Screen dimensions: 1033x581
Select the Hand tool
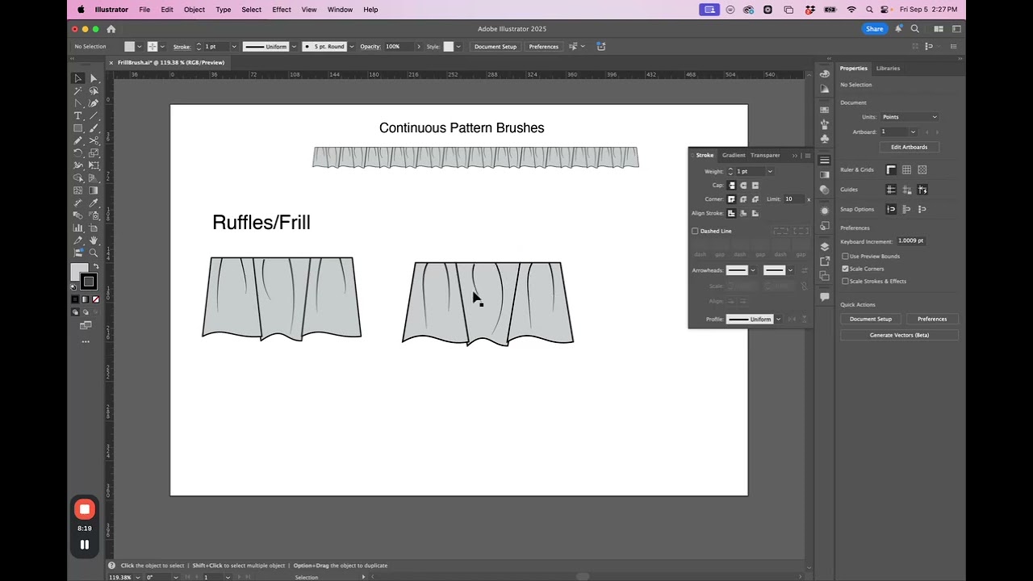point(94,240)
